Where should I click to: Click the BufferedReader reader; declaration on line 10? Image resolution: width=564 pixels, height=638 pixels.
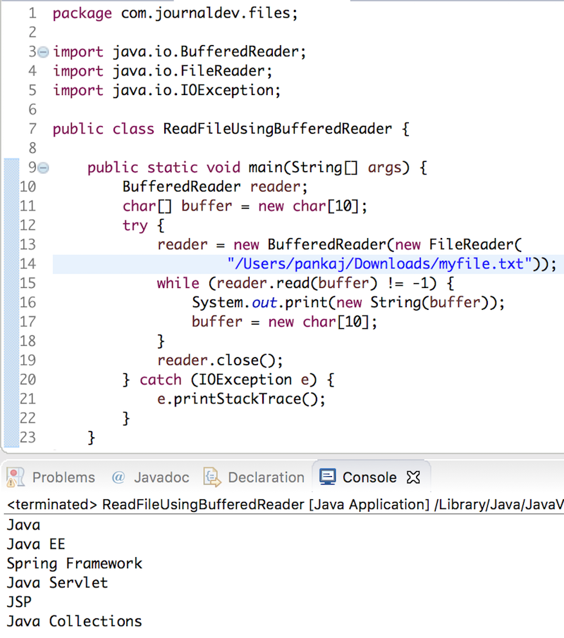215,187
